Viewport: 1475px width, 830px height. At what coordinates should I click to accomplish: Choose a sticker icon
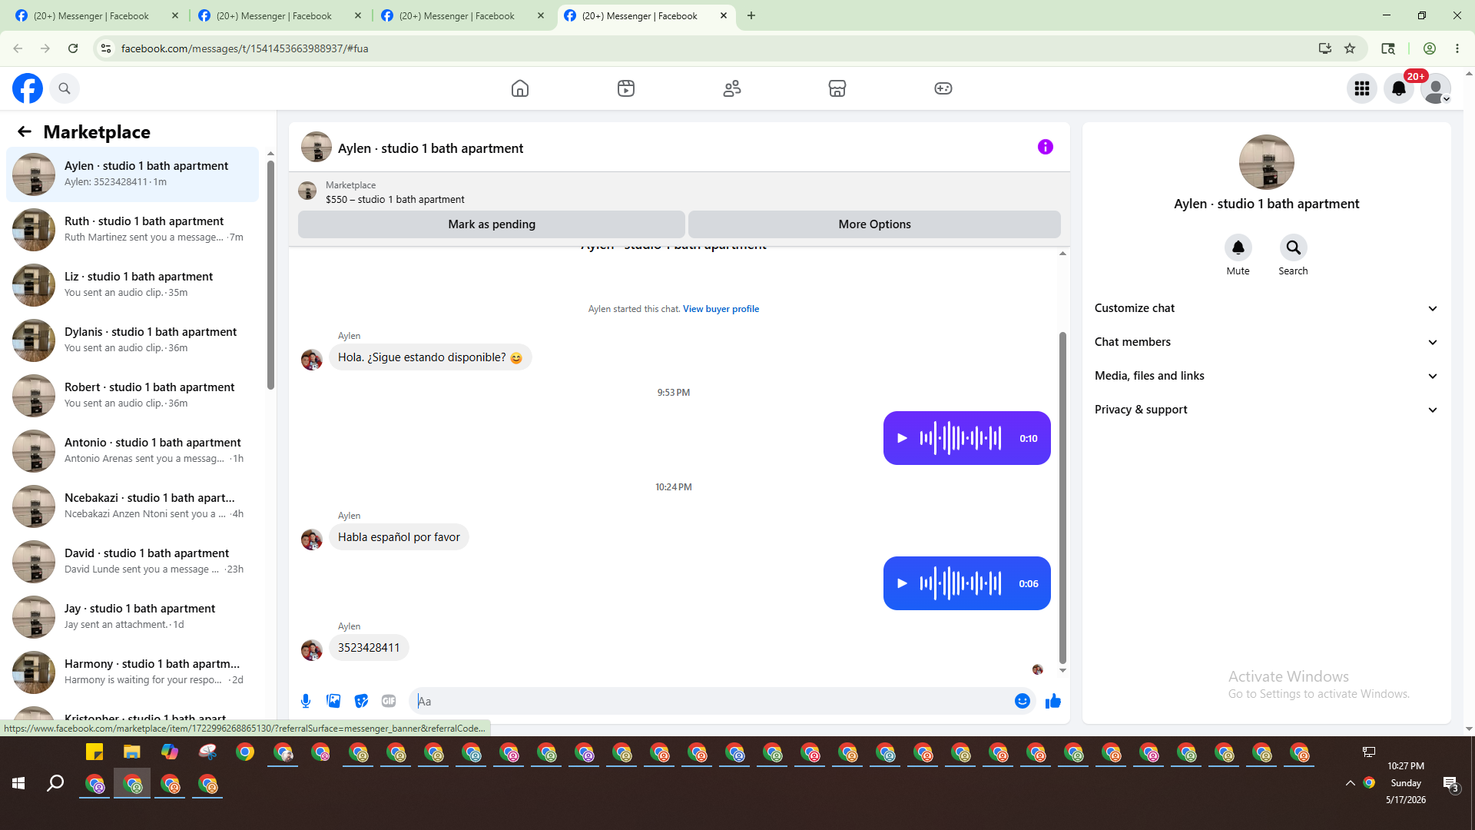pyautogui.click(x=361, y=701)
